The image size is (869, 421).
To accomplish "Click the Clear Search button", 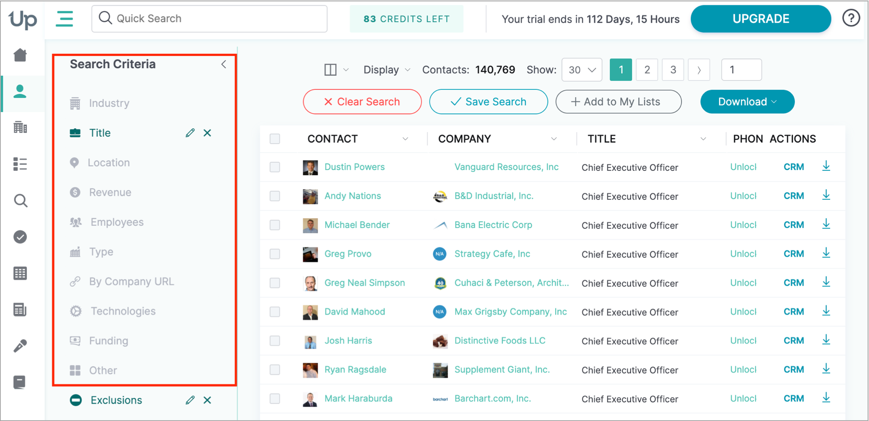I will click(x=362, y=102).
